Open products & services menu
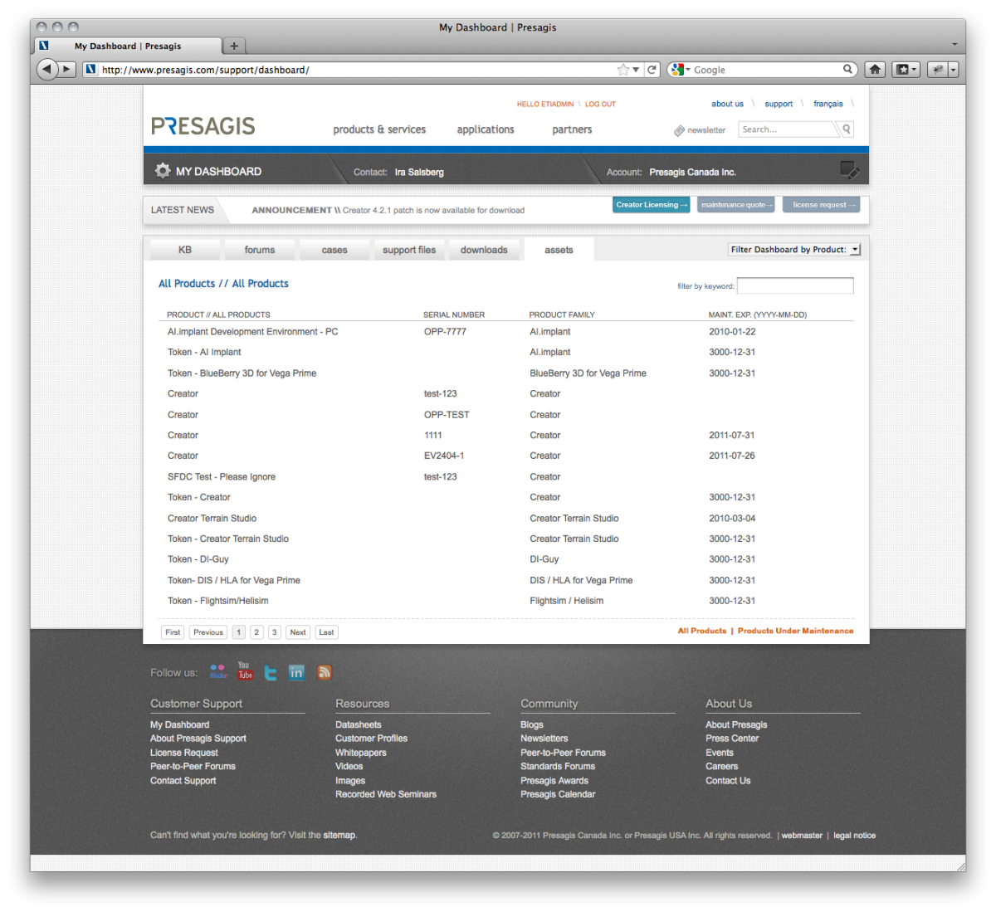 coord(379,129)
